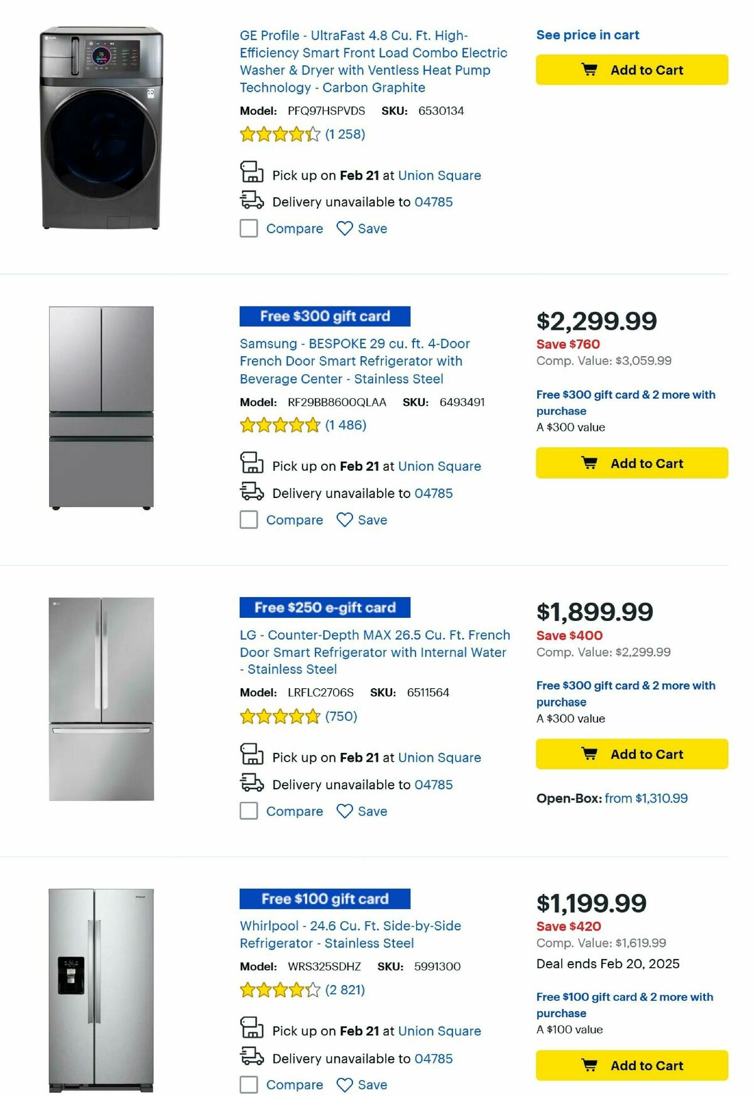Click the 04785 zip code link under LG

pyautogui.click(x=433, y=784)
